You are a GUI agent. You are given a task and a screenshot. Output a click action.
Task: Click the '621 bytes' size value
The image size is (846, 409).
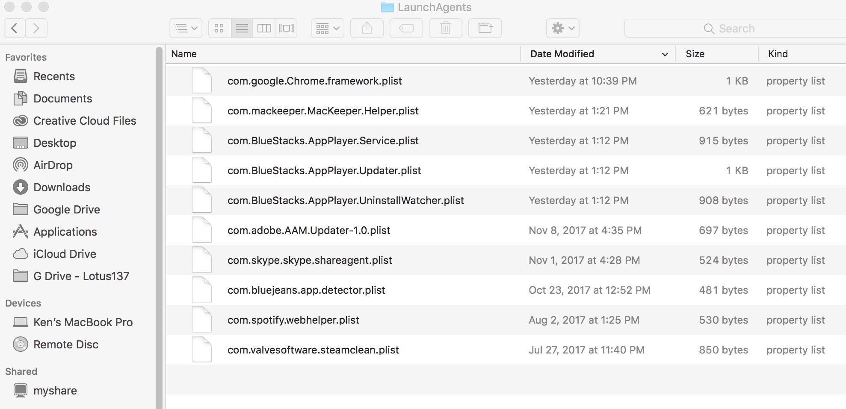pos(723,111)
